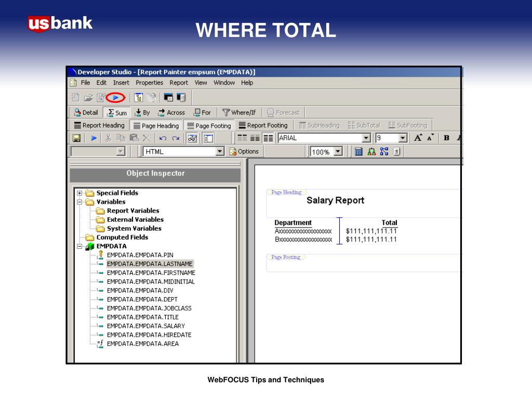
Task: Open the 100% zoom dropdown
Action: (x=338, y=152)
